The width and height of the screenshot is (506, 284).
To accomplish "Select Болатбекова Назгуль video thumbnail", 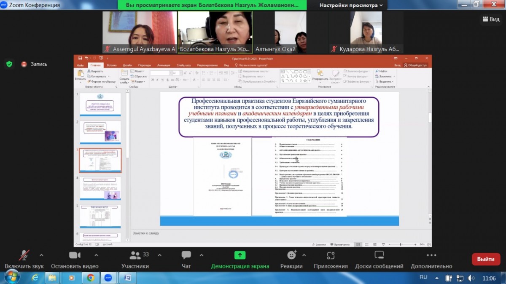I will coord(215,32).
